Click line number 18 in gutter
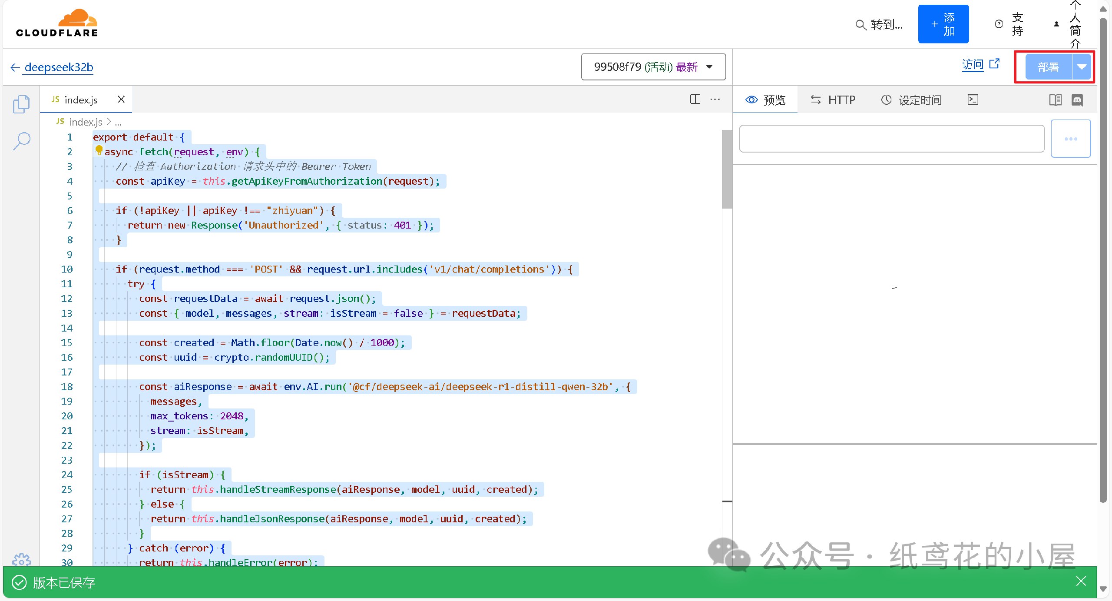The width and height of the screenshot is (1112, 601). click(x=66, y=387)
